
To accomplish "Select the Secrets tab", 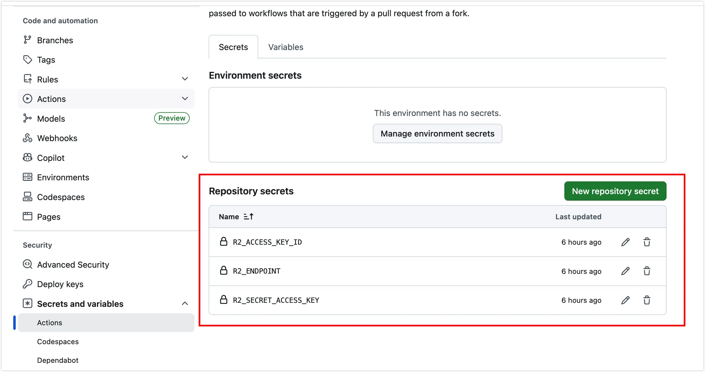I will click(x=233, y=47).
